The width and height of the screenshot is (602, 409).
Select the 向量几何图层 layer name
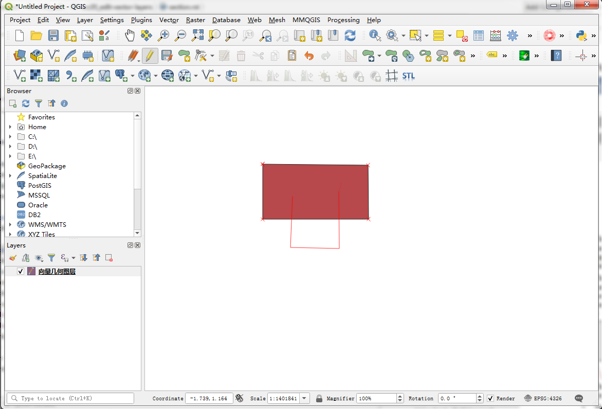tap(57, 272)
